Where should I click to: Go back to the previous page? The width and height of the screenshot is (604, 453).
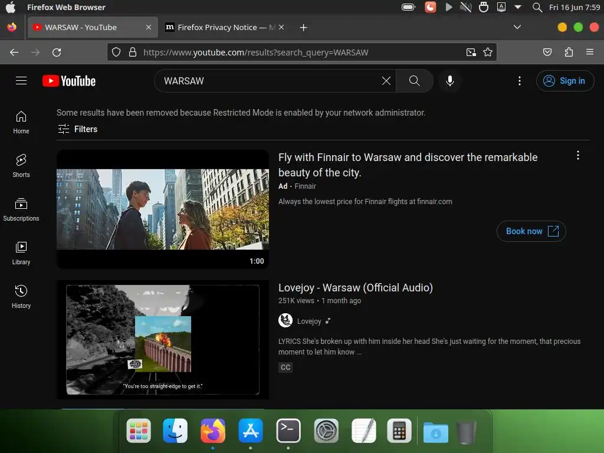(x=14, y=52)
